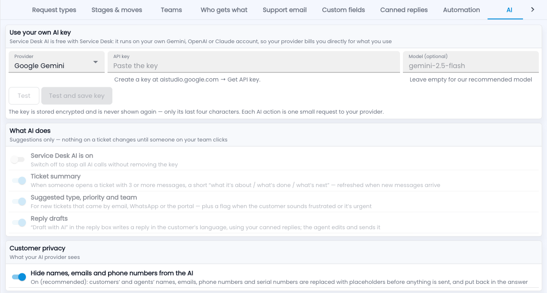
Task: Toggle Suggested type, priority and team switch
Action: click(x=19, y=201)
